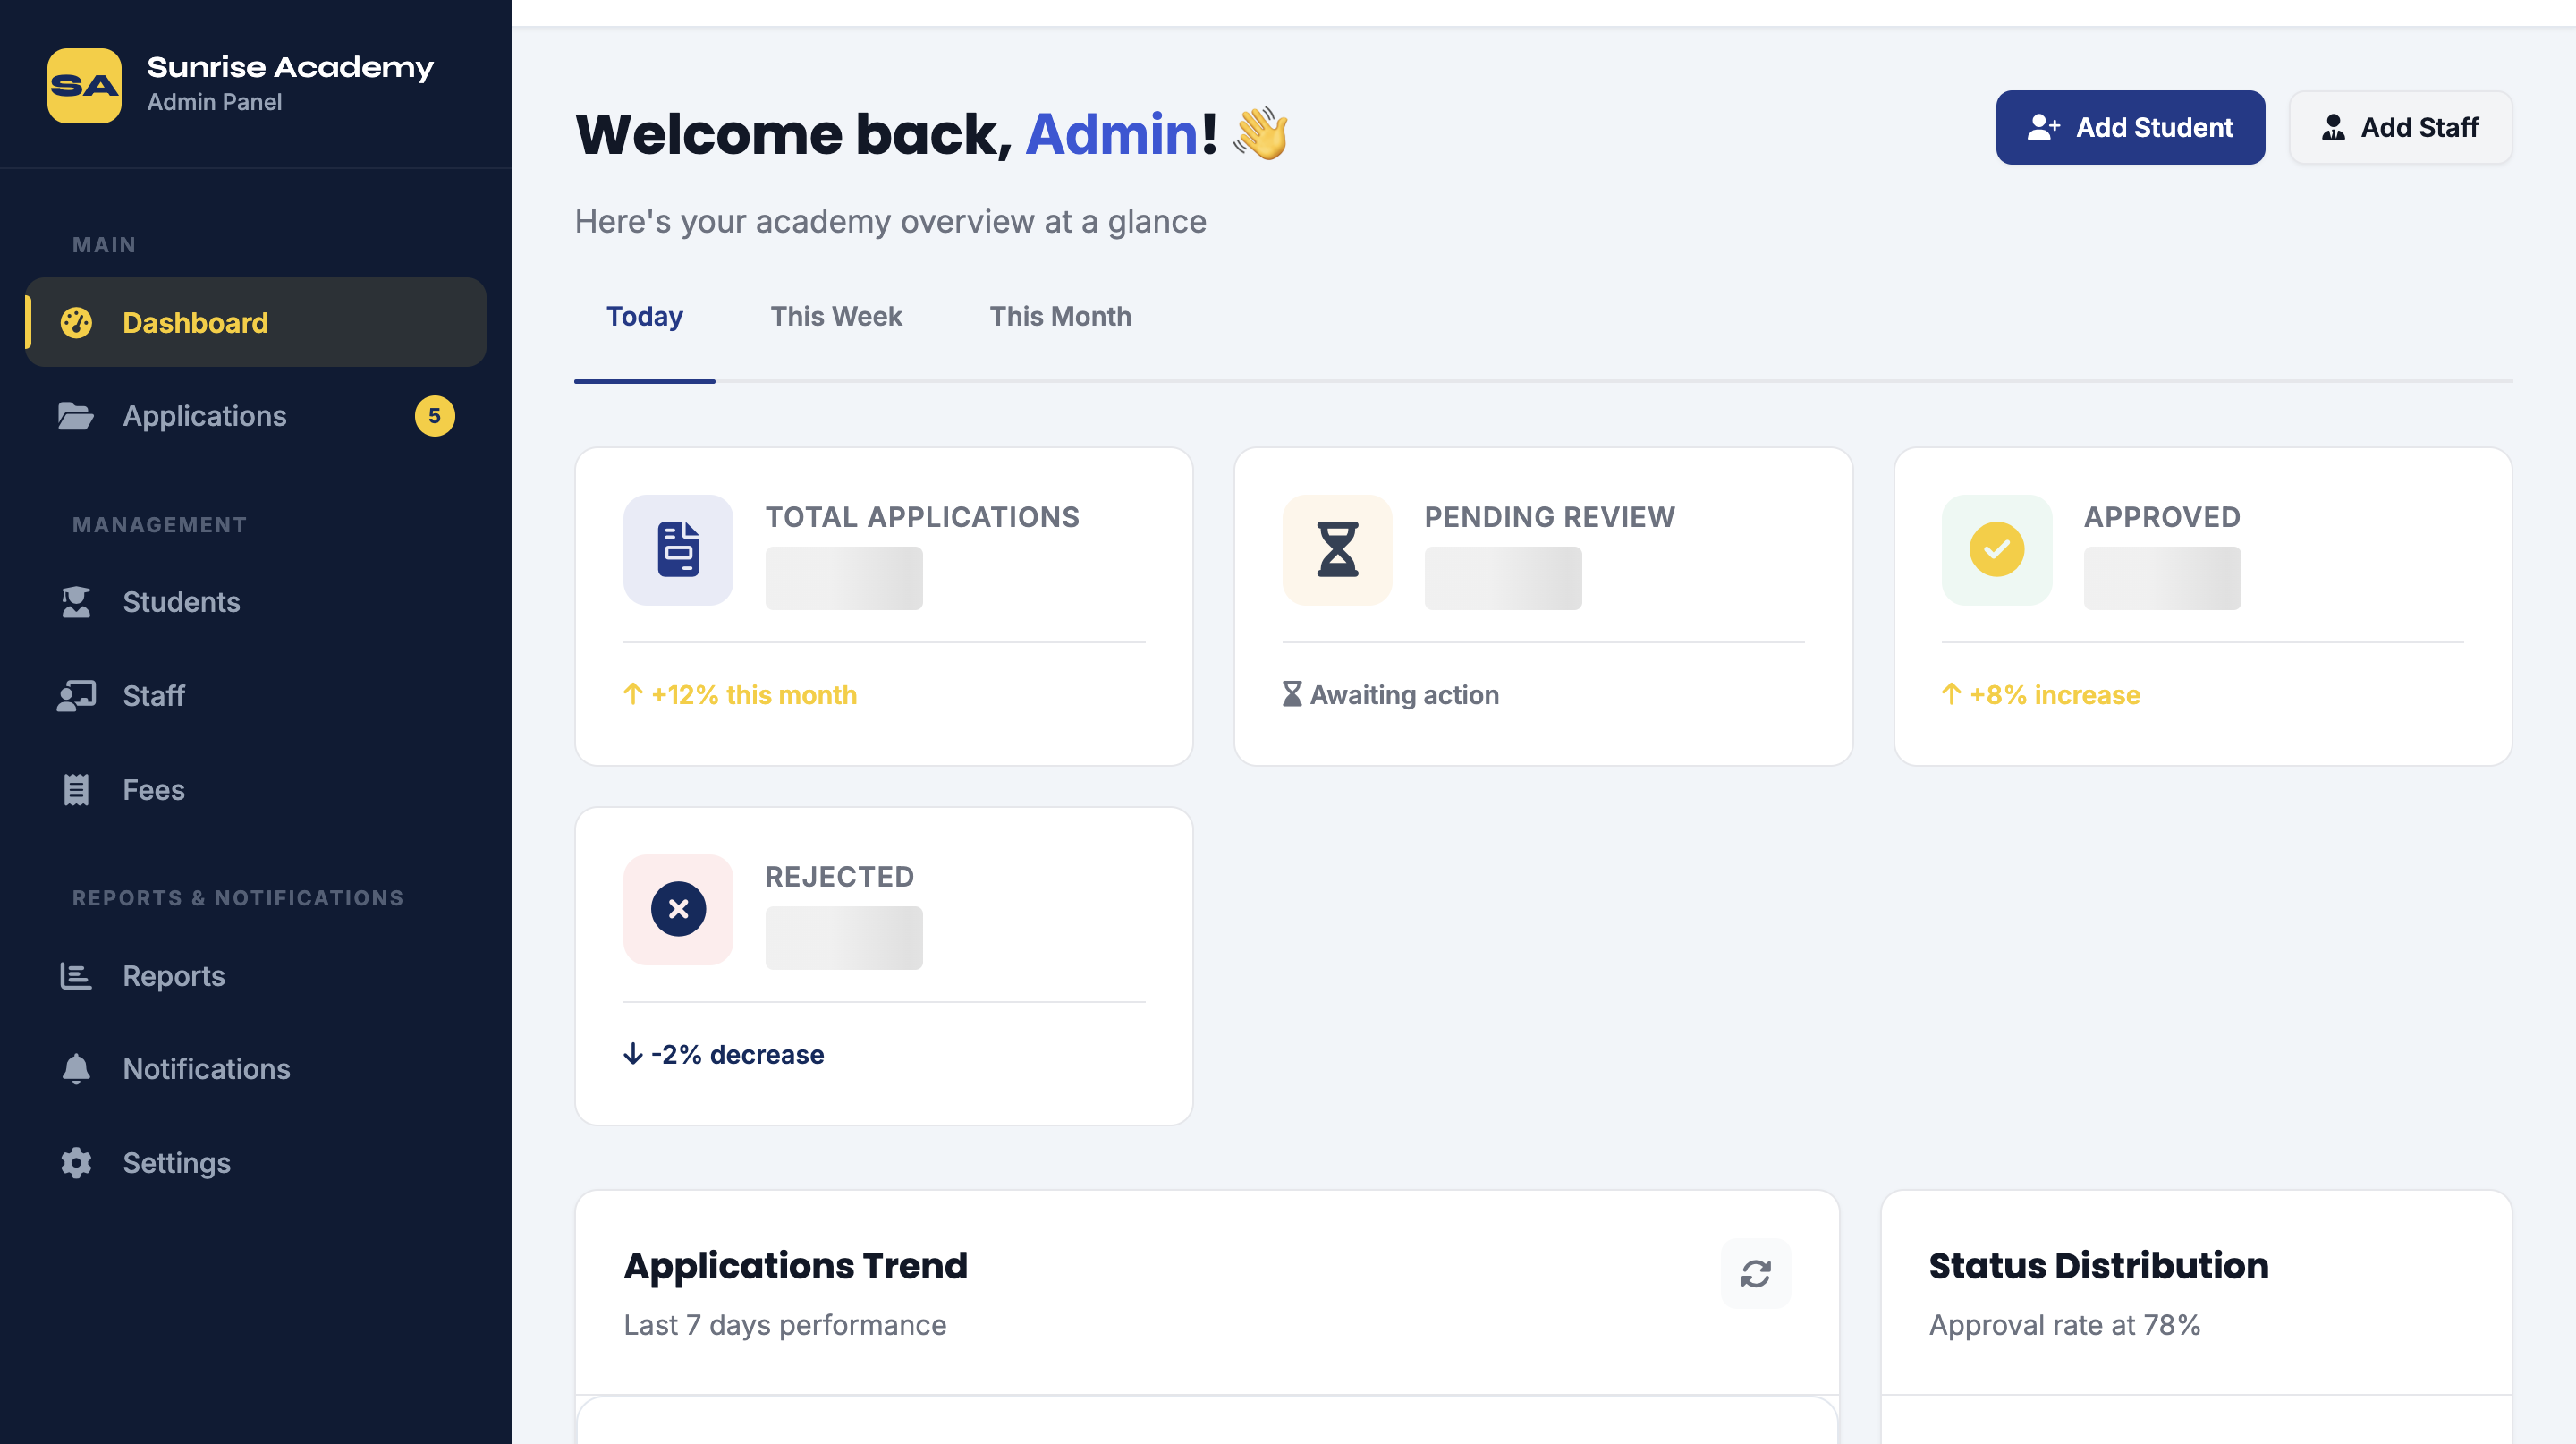The width and height of the screenshot is (2576, 1444).
Task: Open Settings via the gear icon
Action: [x=77, y=1162]
